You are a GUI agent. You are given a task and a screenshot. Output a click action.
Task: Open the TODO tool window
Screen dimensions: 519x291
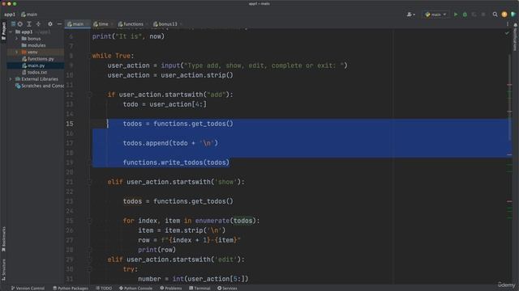(x=104, y=288)
